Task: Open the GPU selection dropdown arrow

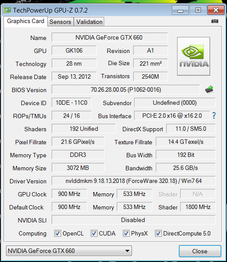Action: click(127, 251)
